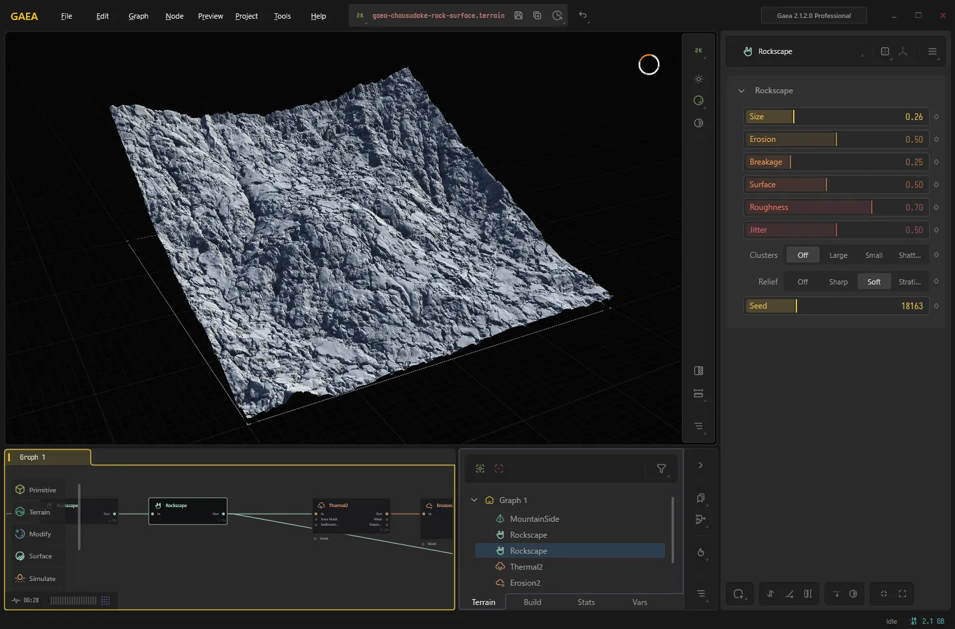955x629 pixels.
Task: Click the filter funnel icon
Action: tap(661, 468)
